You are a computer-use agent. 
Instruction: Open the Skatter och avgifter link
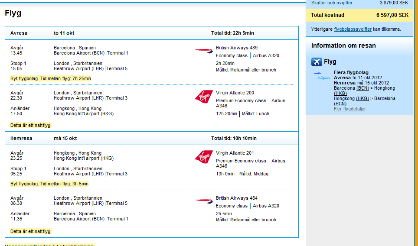pyautogui.click(x=332, y=3)
